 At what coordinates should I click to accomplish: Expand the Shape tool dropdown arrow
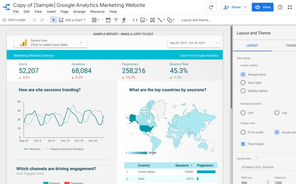pyautogui.click(x=174, y=20)
